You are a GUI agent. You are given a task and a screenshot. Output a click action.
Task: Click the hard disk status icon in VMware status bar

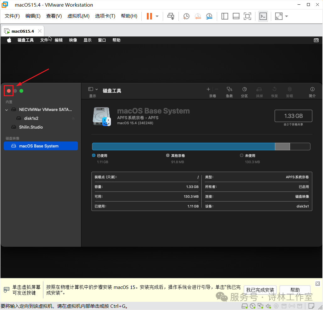pyautogui.click(x=244, y=306)
